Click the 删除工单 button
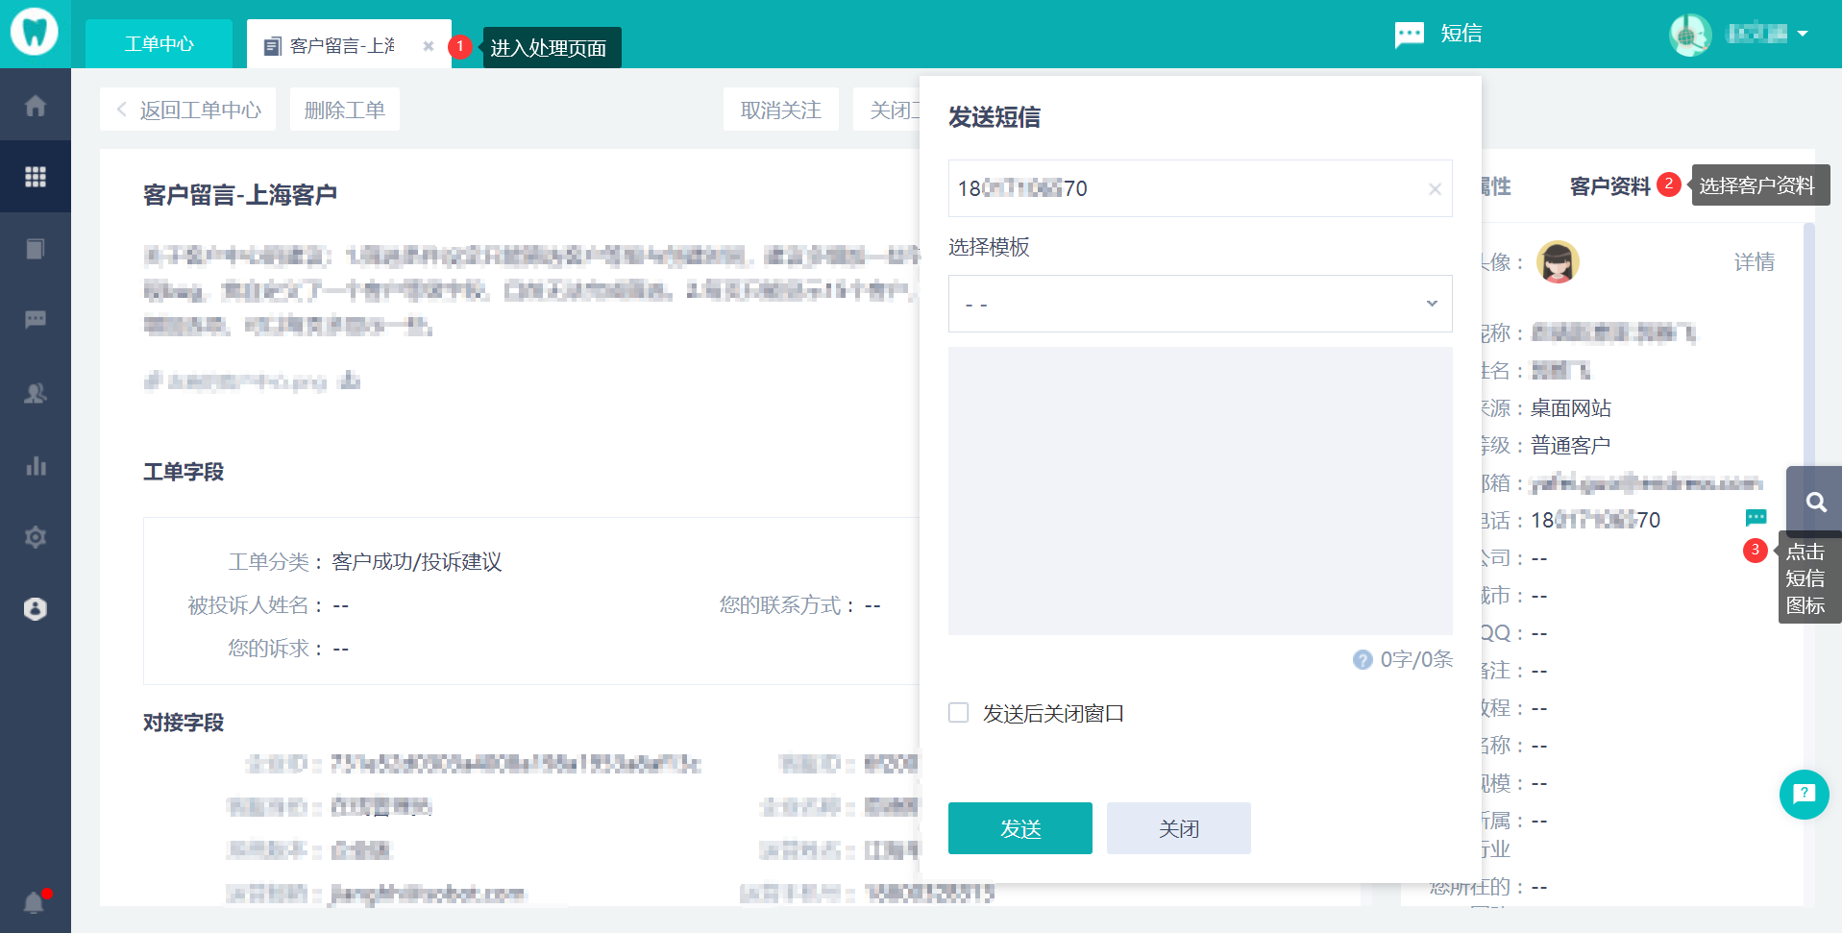Image resolution: width=1842 pixels, height=933 pixels. pyautogui.click(x=345, y=110)
